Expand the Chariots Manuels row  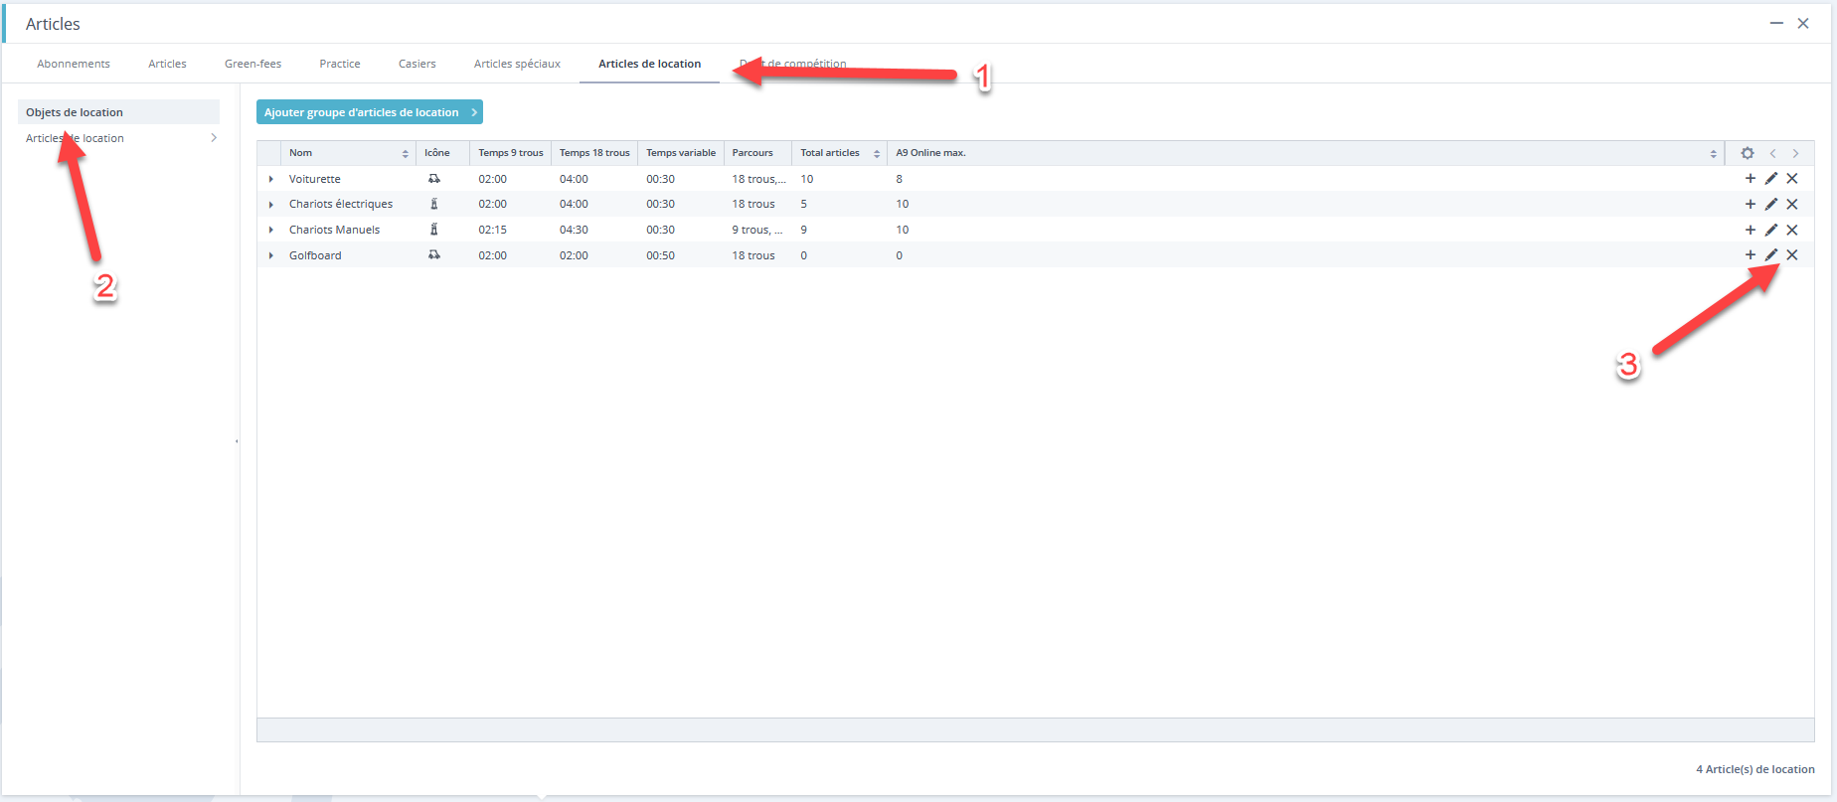(x=270, y=230)
